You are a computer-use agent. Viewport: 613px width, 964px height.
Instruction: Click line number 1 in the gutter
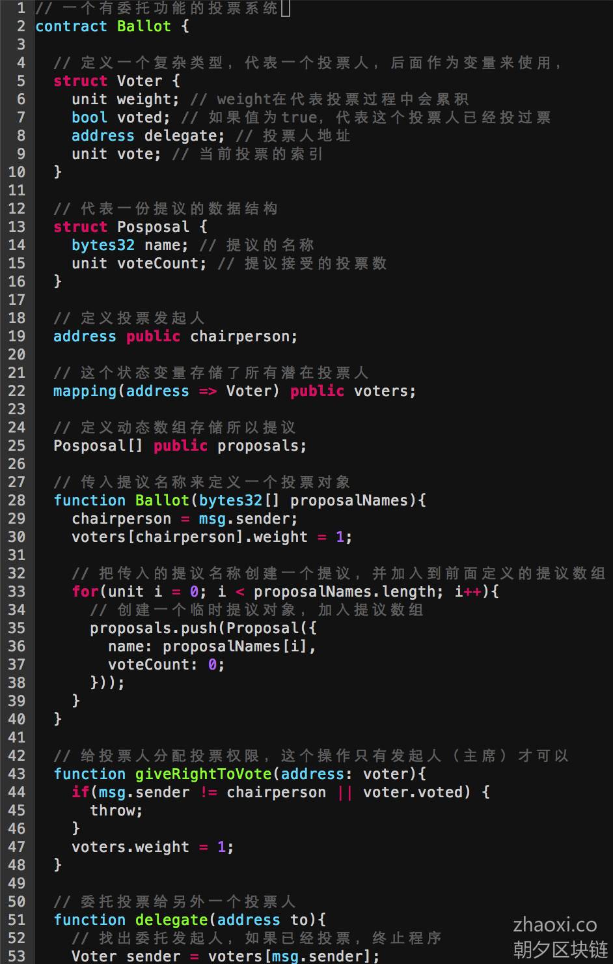(x=21, y=8)
